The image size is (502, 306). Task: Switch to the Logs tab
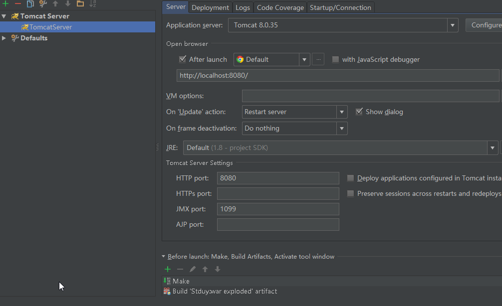(x=243, y=7)
